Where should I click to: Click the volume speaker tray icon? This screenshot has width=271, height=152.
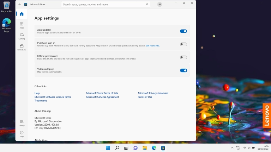249,148
